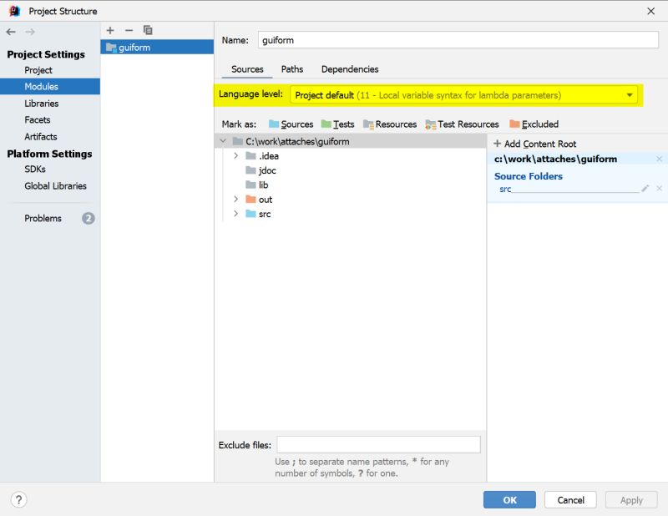668x516 pixels.
Task: Open the Paths tab
Action: click(292, 69)
